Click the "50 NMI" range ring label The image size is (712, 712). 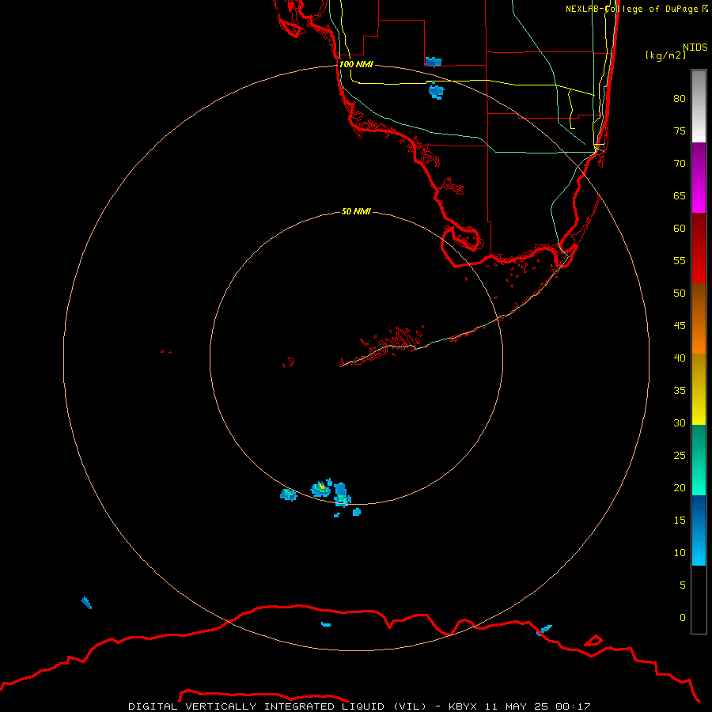[x=356, y=211]
